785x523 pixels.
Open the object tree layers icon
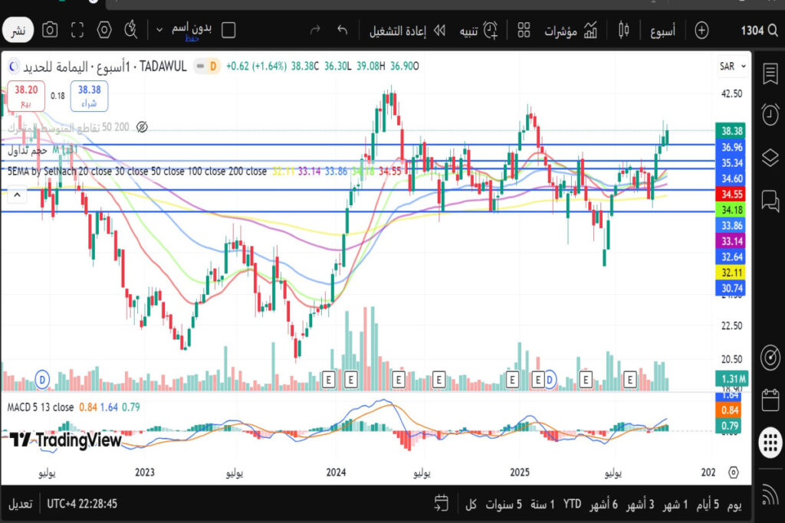tap(770, 159)
